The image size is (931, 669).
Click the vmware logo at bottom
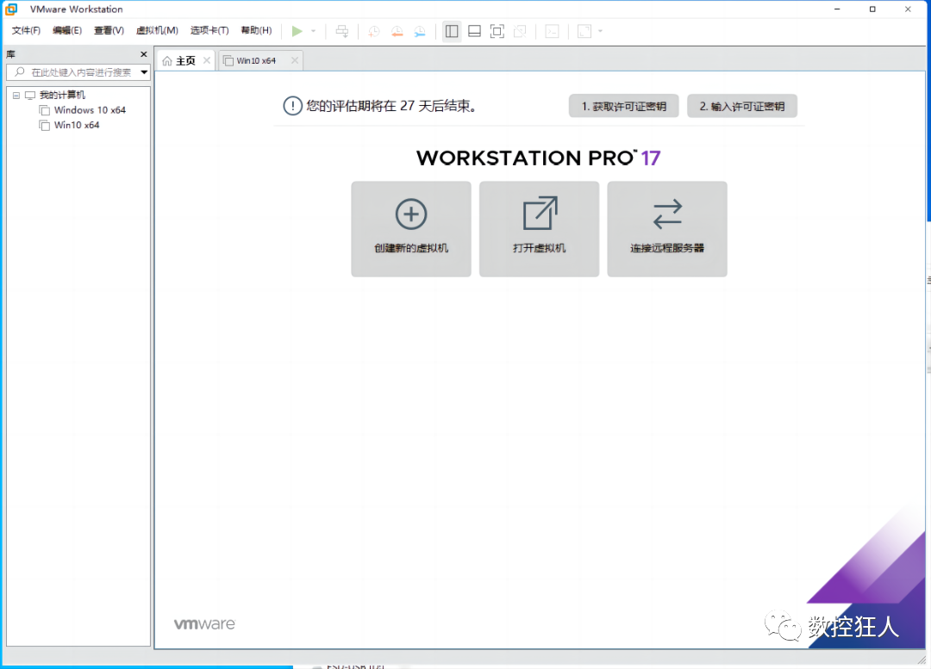[205, 624]
